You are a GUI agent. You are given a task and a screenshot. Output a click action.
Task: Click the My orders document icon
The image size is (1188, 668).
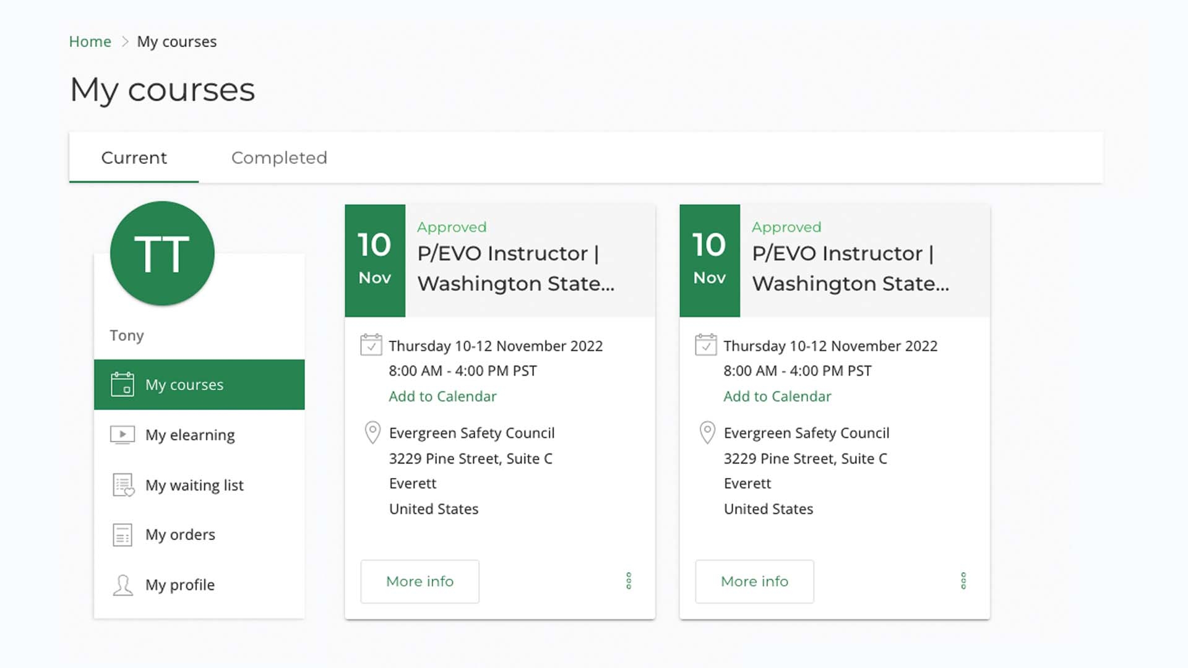122,535
